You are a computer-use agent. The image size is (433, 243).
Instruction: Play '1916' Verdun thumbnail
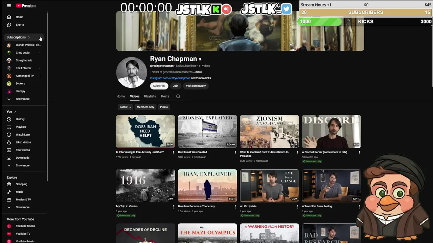[x=145, y=186]
